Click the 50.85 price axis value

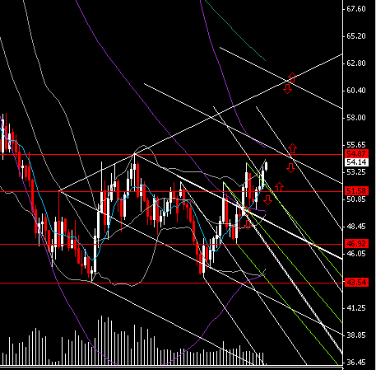click(x=356, y=199)
